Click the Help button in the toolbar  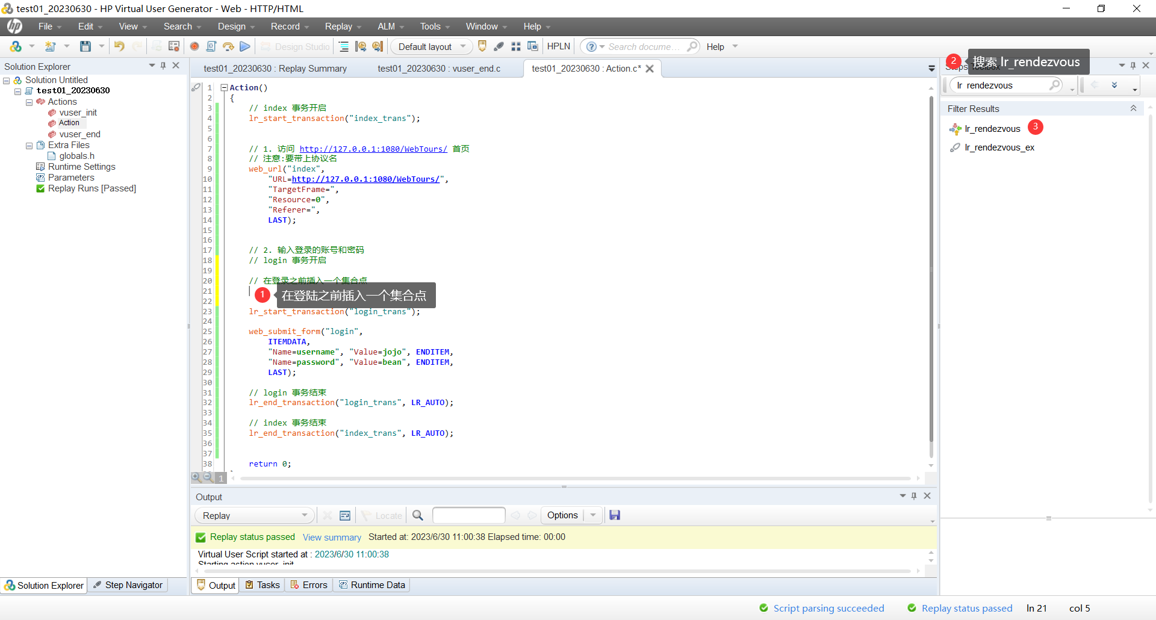pos(715,46)
